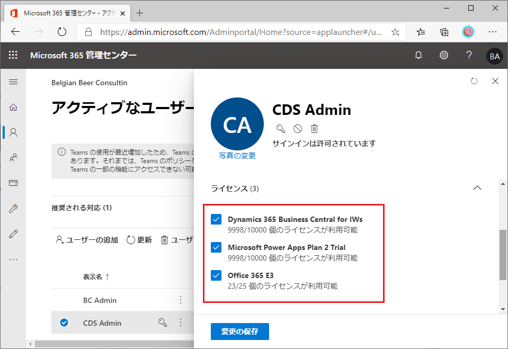Open BC Admin user
Screen dimensions: 508x349
(x=100, y=300)
